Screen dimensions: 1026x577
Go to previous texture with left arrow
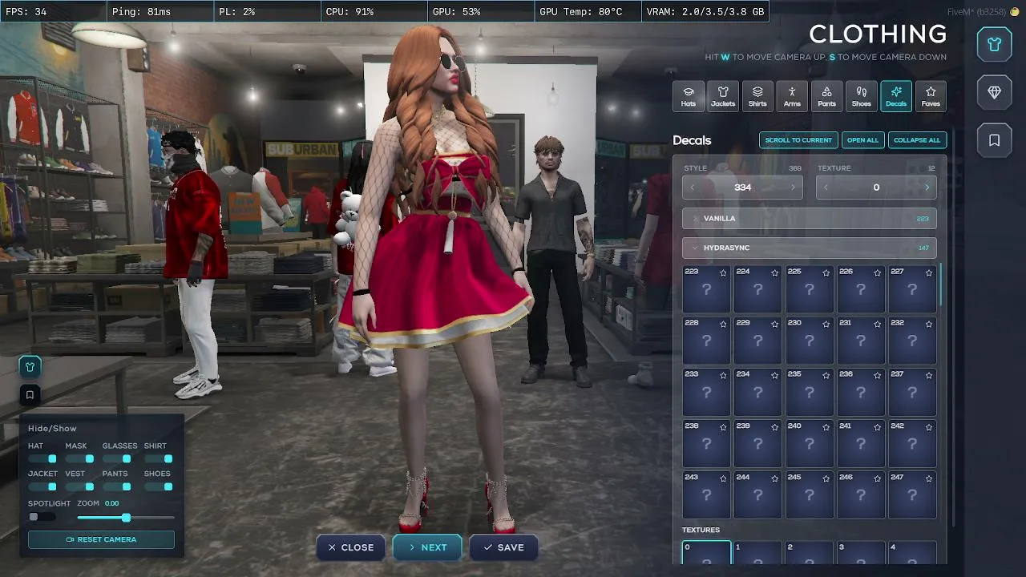[826, 188]
